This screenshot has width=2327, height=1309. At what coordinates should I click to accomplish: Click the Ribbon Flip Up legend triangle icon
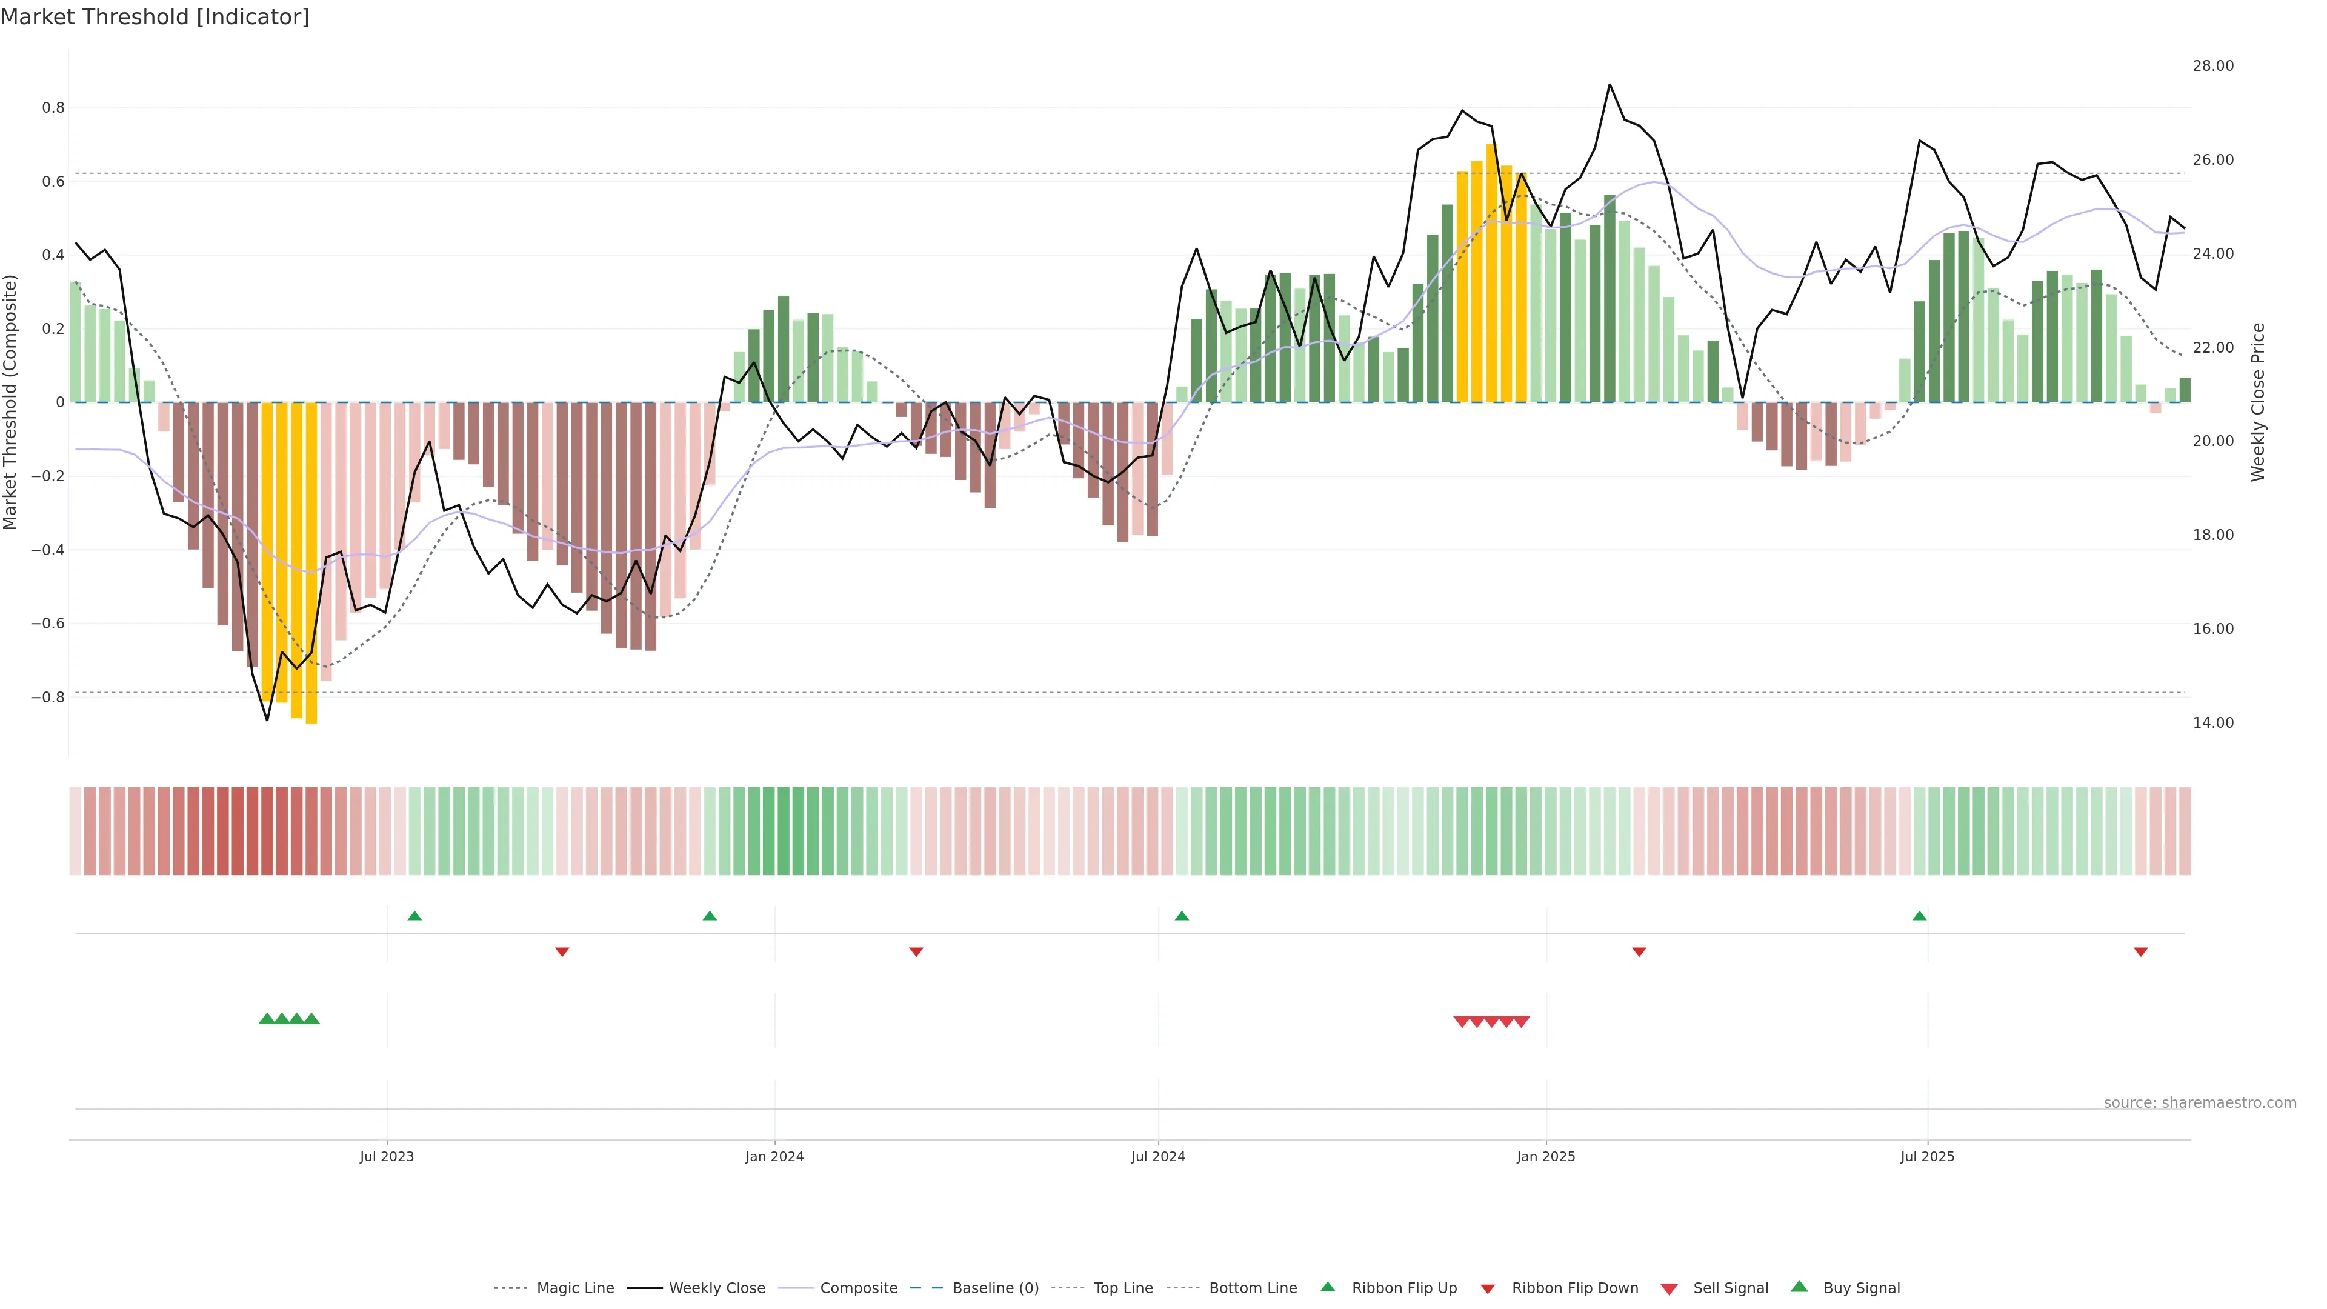[x=1327, y=1287]
